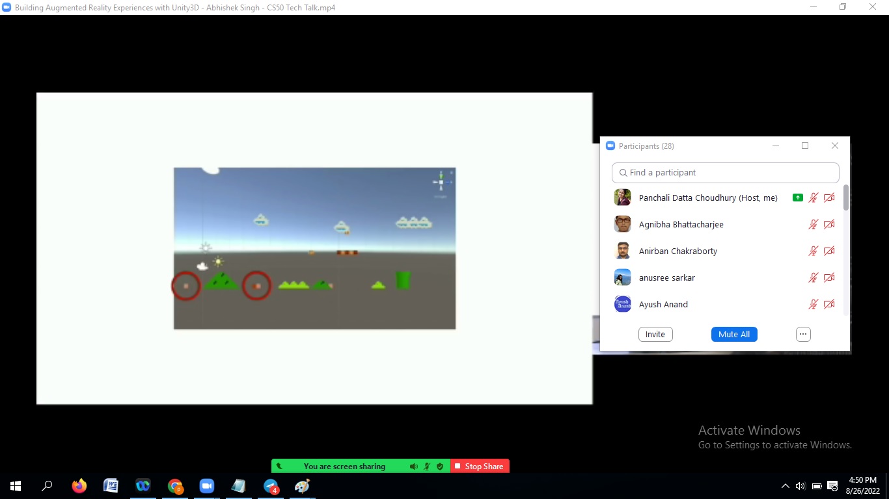Maximize the Participants panel

tap(805, 146)
